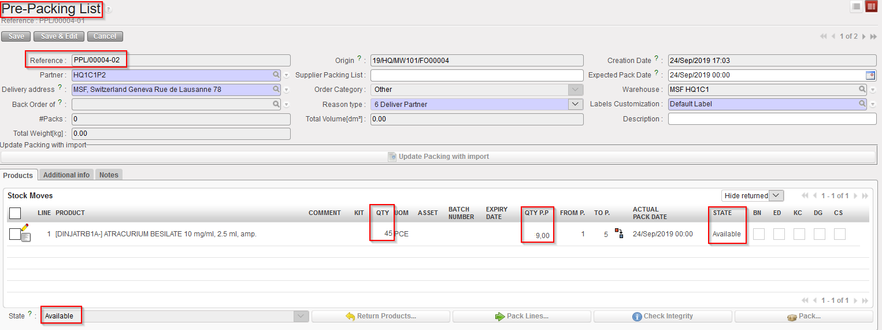Click split move icon next to To P.
Image resolution: width=882 pixels, height=330 pixels.
click(x=619, y=233)
